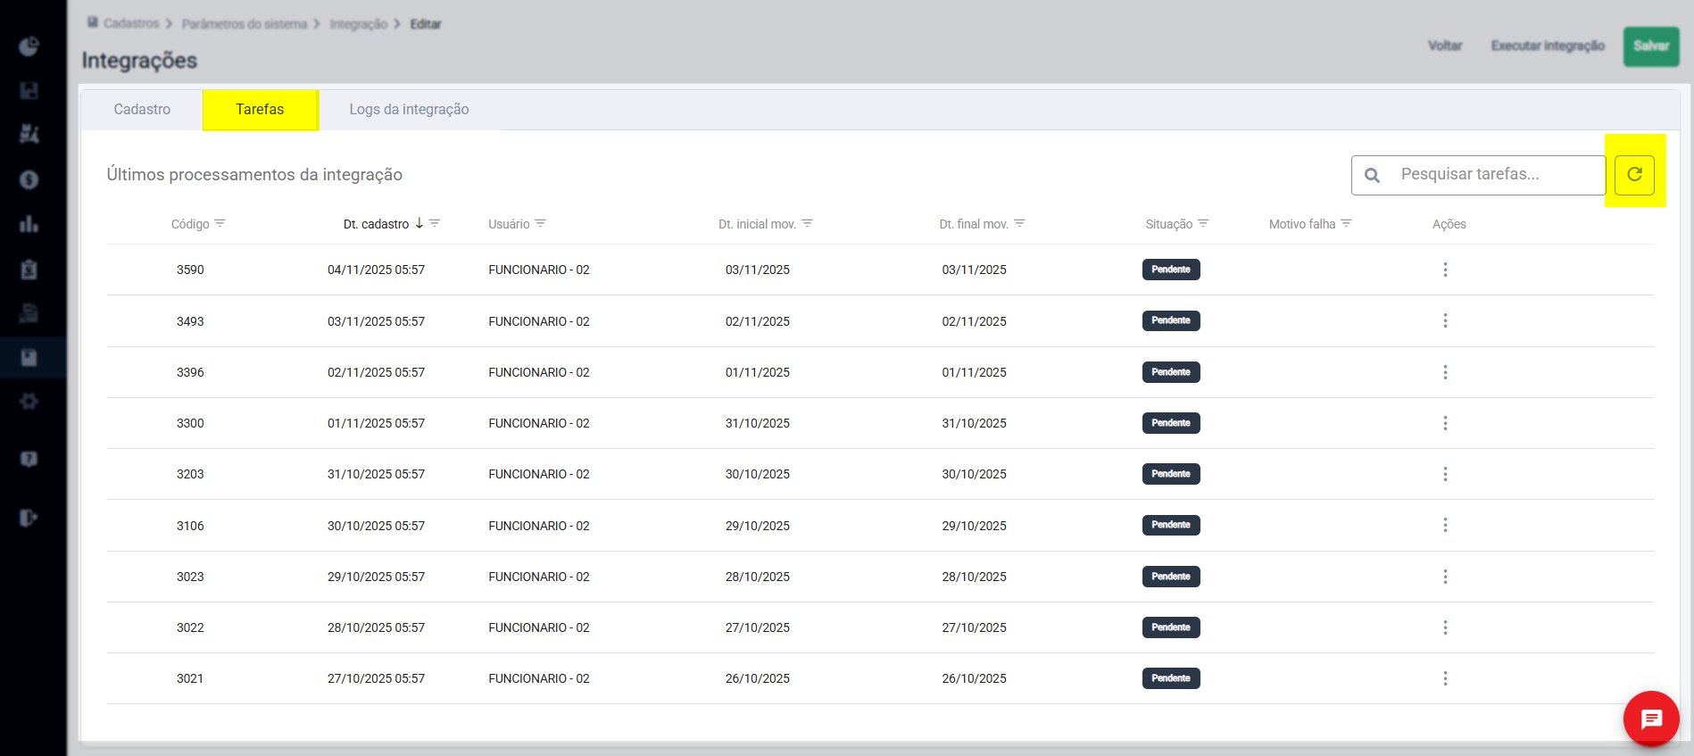1694x756 pixels.
Task: Click the Pendente badge for task 3590
Action: [1171, 270]
